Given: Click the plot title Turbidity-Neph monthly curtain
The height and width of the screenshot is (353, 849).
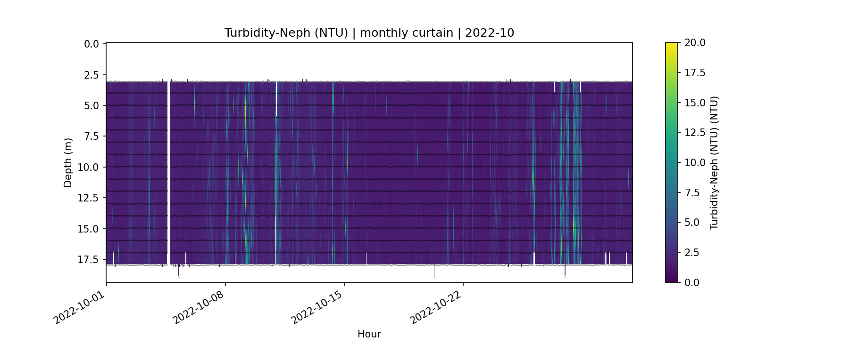Looking at the screenshot, I should [x=369, y=33].
